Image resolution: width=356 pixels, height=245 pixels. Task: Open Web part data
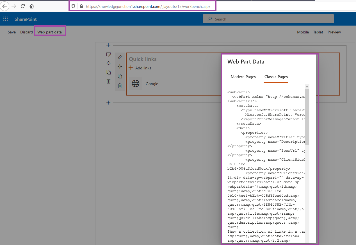coord(49,32)
